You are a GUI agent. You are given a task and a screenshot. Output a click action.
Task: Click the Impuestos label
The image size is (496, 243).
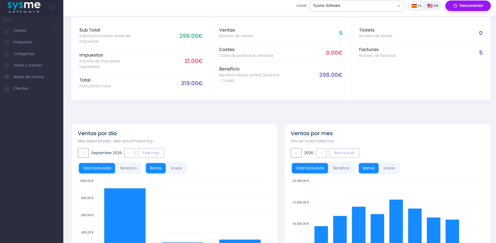pos(91,55)
